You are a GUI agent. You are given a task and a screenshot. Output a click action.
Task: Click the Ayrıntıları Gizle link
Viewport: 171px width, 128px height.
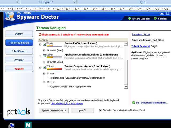141,34
